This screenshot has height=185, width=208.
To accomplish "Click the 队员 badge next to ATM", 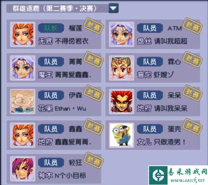I will (150, 28).
